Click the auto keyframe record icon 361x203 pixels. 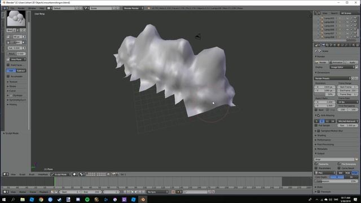[173, 192]
